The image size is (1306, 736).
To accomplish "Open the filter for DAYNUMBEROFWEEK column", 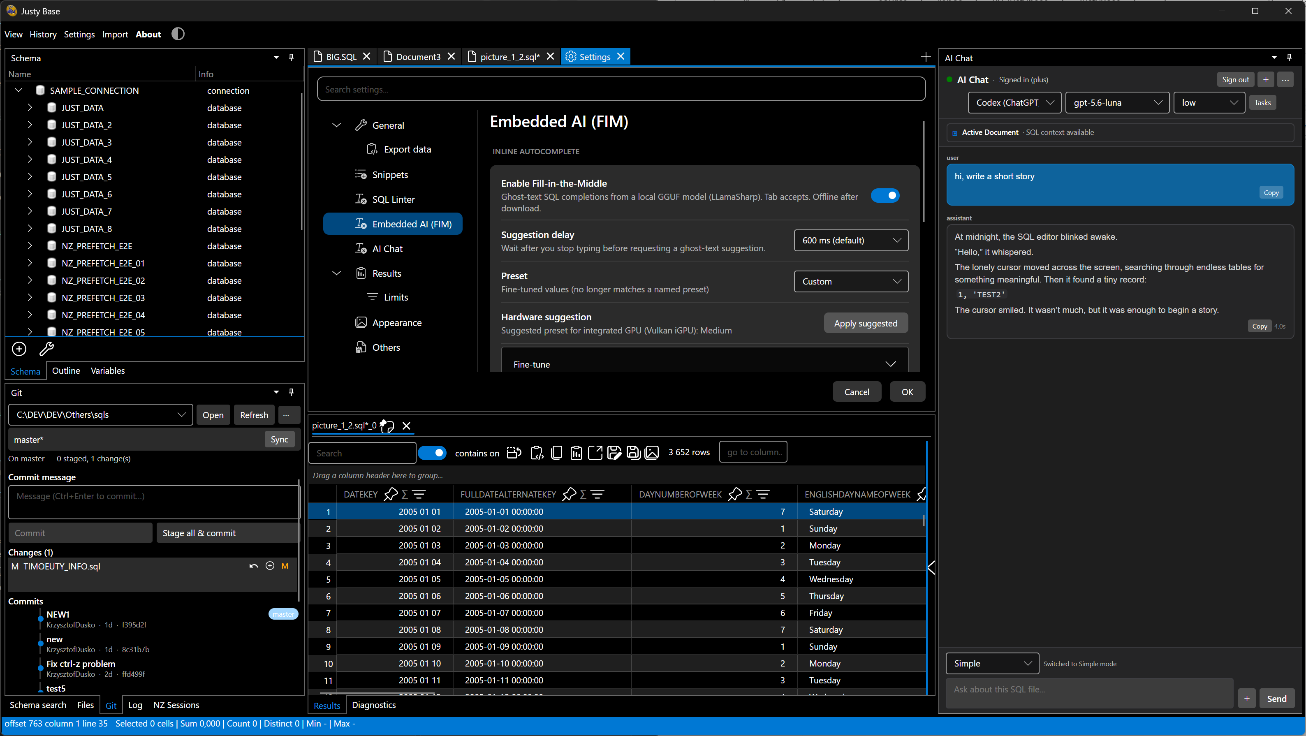I will (763, 494).
